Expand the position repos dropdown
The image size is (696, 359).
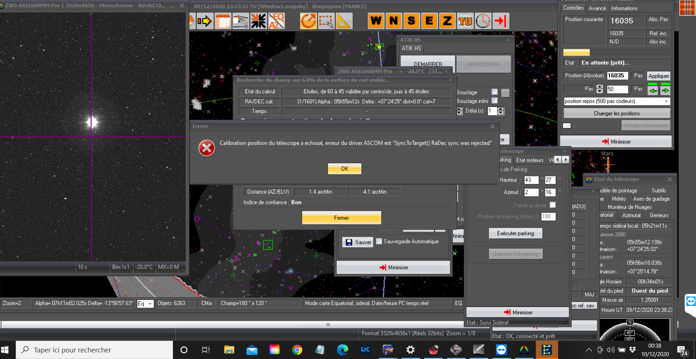(x=666, y=101)
